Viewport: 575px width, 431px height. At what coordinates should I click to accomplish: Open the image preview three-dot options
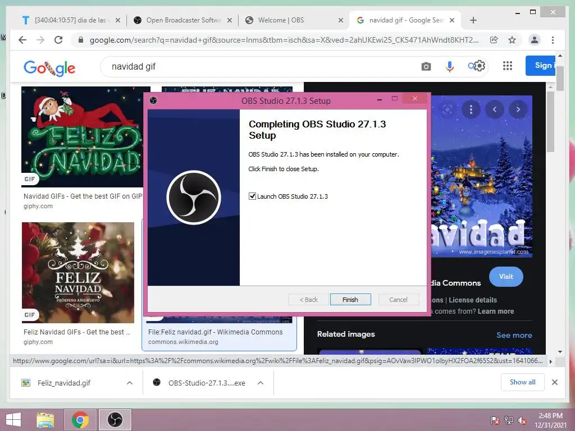[x=471, y=109]
